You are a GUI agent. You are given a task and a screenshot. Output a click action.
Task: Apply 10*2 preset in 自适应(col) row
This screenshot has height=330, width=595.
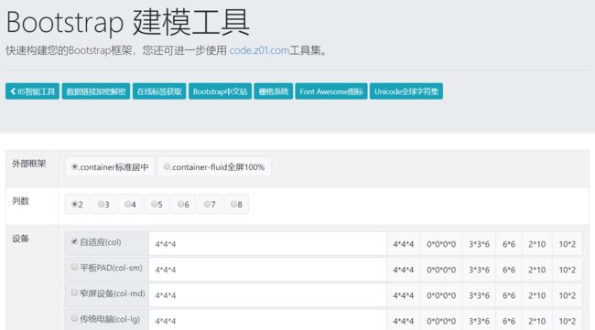tap(568, 244)
